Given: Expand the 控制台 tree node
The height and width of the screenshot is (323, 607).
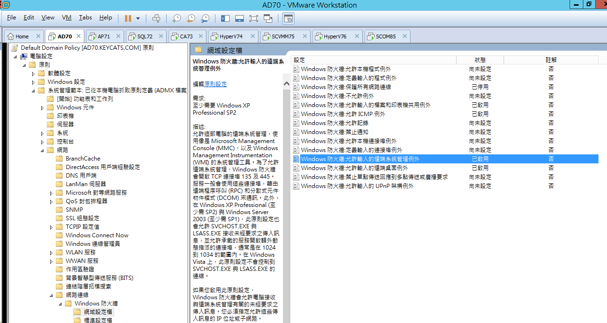Looking at the screenshot, I should coord(42,142).
